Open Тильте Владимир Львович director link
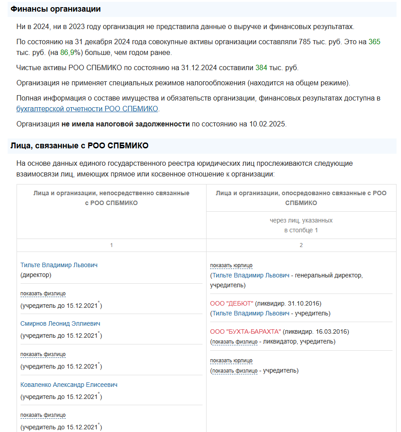This screenshot has width=401, height=432. 59,265
